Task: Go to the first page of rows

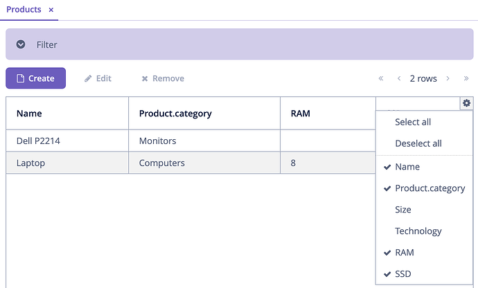Action: click(x=381, y=78)
